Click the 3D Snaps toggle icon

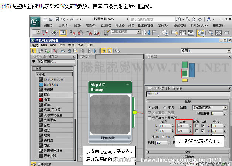click(73, 32)
